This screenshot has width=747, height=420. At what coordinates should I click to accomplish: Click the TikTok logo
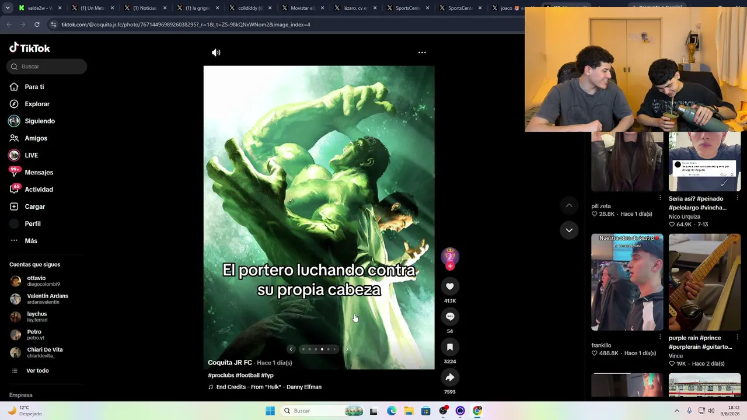pyautogui.click(x=30, y=48)
